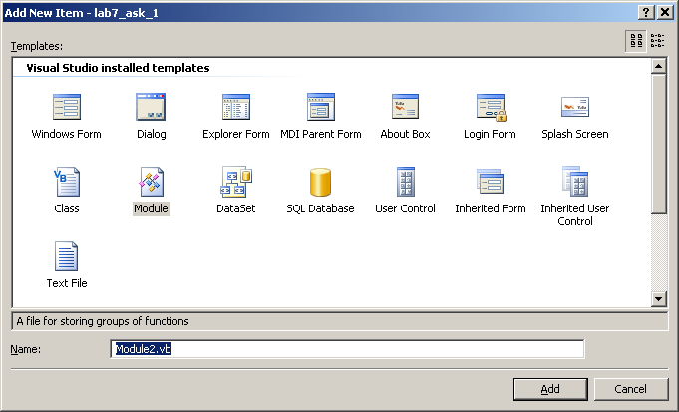Screen dimensions: 679x412
Task: Close the Add New Item dialog
Action: (665, 12)
